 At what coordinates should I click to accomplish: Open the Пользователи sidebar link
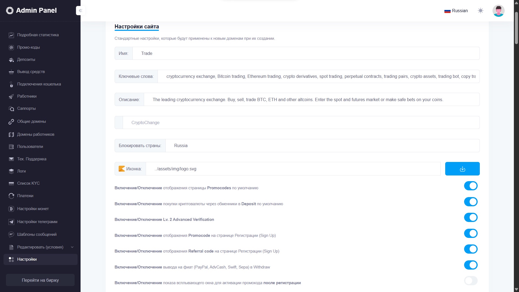click(x=30, y=147)
